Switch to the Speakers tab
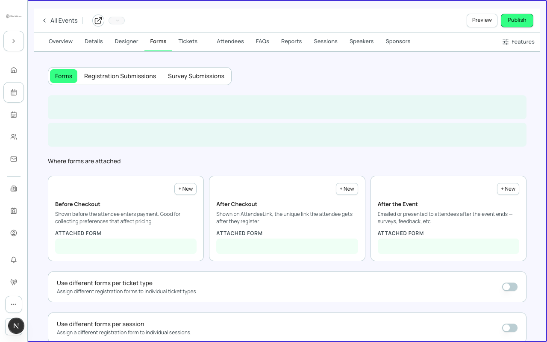Viewport: 547px width, 342px height. 362,41
